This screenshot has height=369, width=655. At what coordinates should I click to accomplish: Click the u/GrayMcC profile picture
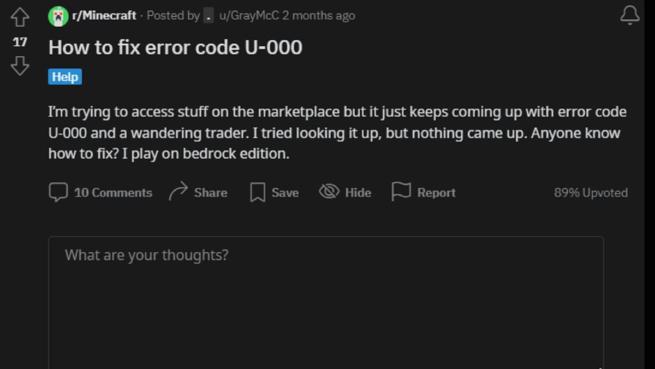pos(209,15)
